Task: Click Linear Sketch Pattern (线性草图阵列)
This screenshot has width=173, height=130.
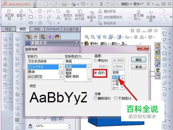Action: [110, 17]
